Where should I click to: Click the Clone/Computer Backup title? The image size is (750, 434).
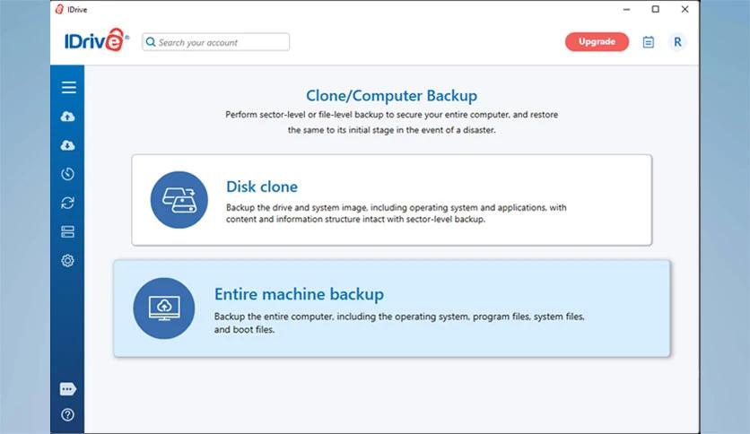click(391, 96)
